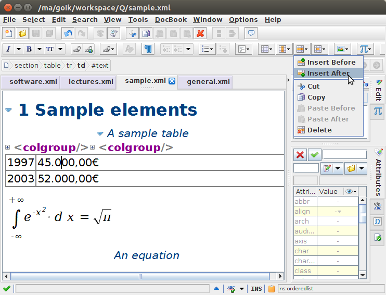
Task: Open the DocBook menu
Action: pos(171,19)
